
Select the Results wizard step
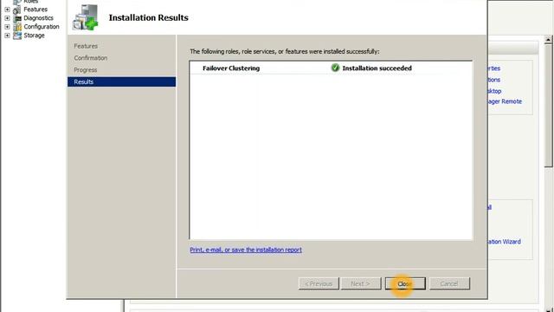pyautogui.click(x=121, y=81)
